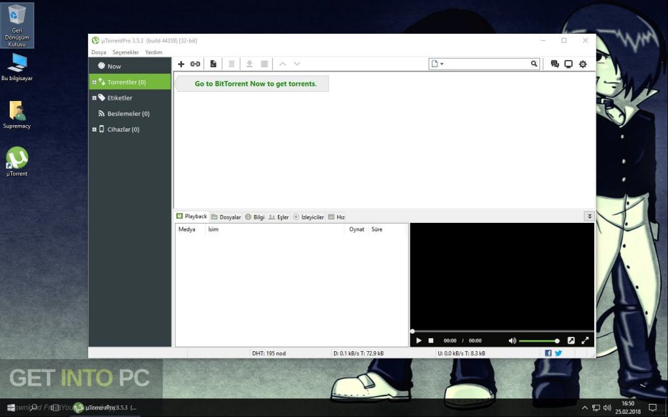Image resolution: width=668 pixels, height=417 pixels.
Task: Open the Geri Dönüşüm Kutusu desktop icon
Action: [17, 25]
